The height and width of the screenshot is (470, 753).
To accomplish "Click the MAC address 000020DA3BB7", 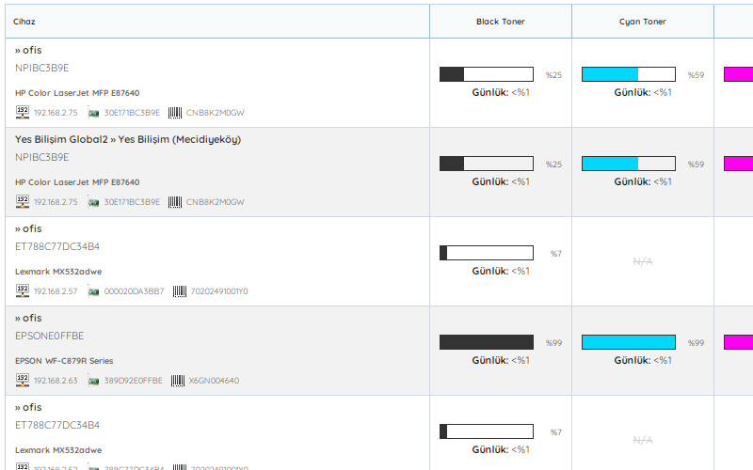I will point(134,291).
